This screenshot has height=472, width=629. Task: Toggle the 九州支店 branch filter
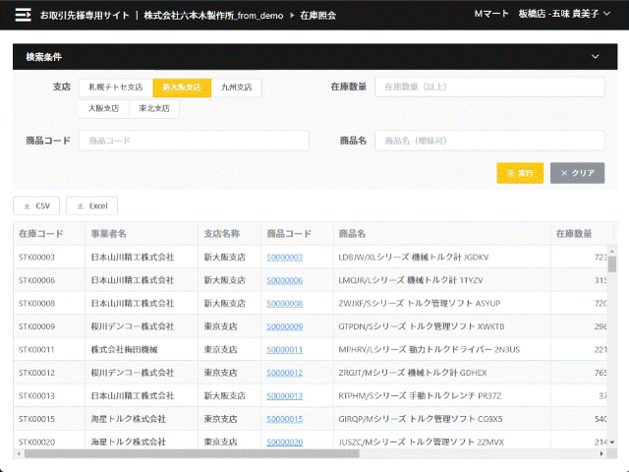[x=237, y=88]
